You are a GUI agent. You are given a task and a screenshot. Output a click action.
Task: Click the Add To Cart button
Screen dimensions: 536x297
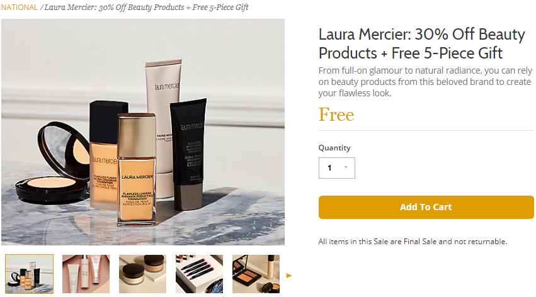pyautogui.click(x=426, y=207)
